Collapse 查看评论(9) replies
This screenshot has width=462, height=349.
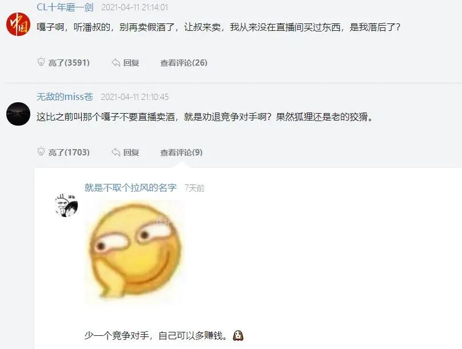pyautogui.click(x=181, y=153)
